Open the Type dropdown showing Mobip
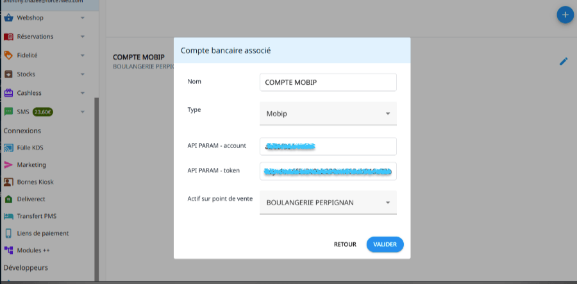This screenshot has width=577, height=284. (328, 113)
